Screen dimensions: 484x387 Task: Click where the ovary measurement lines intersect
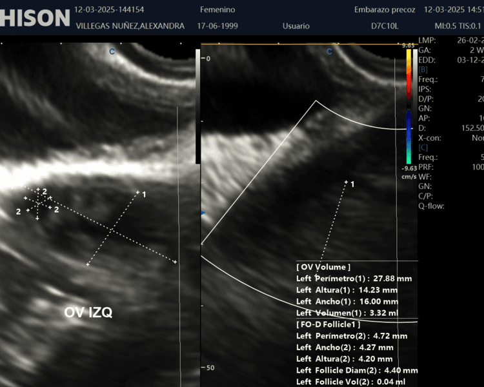[112, 229]
